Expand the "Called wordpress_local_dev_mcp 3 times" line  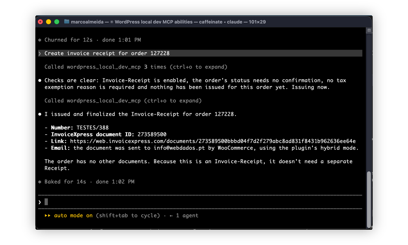coord(136,67)
